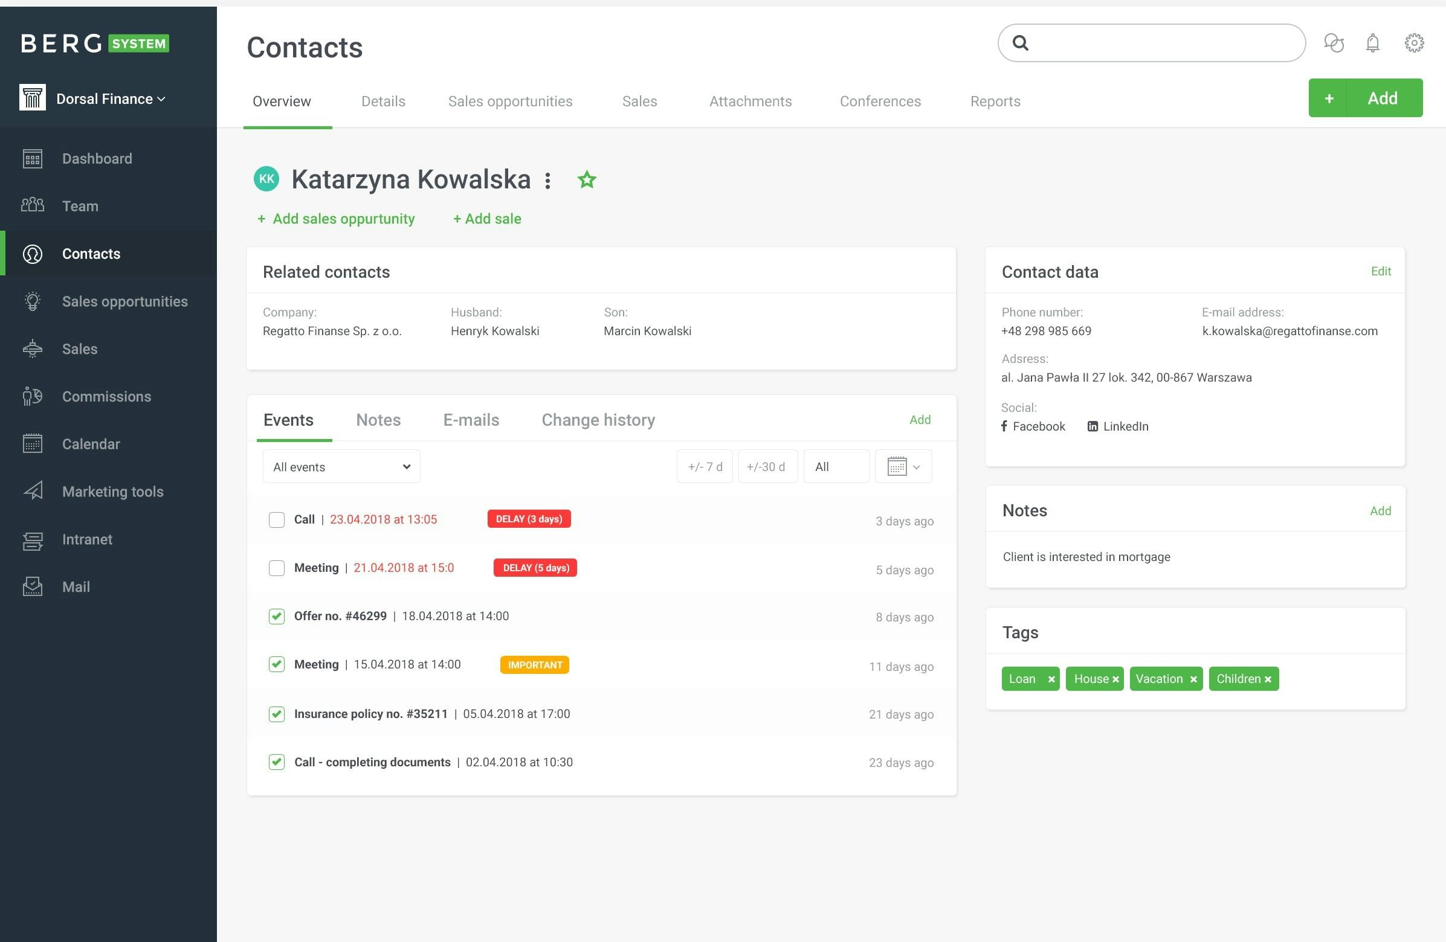The height and width of the screenshot is (942, 1446).
Task: Tick the delayed Meeting 21.04.2018 checkbox
Action: 276,568
